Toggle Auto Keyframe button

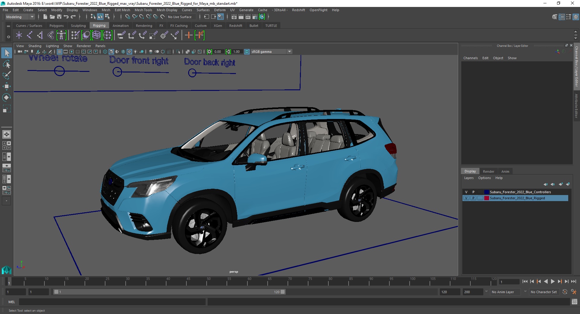565,292
